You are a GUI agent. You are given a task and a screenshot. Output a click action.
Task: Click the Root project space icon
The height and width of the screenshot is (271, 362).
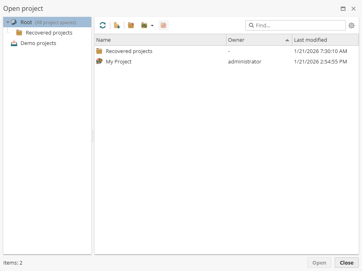13,22
